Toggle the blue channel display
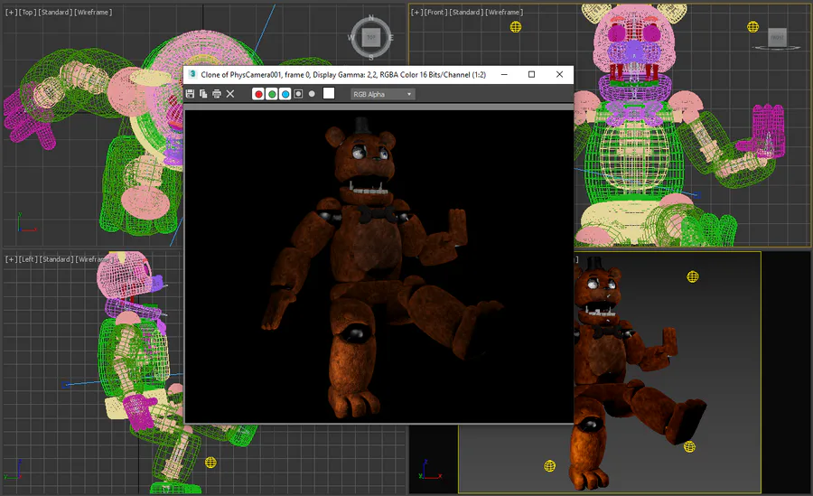The image size is (813, 496). click(285, 94)
